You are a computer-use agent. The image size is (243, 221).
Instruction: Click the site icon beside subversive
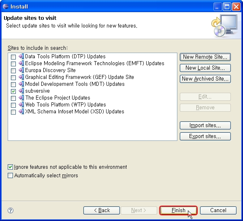21,91
